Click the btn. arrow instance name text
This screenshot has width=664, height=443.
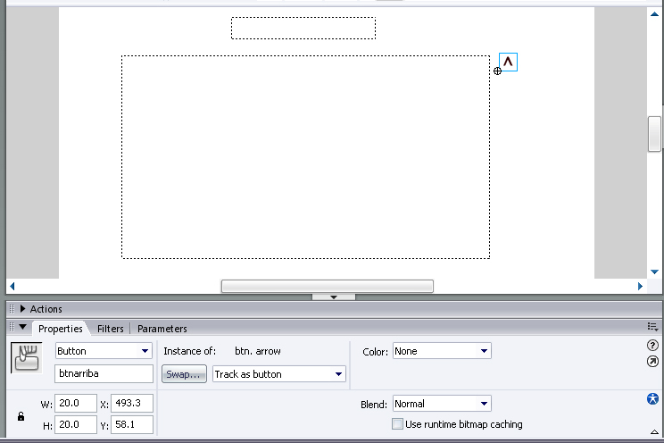click(257, 351)
